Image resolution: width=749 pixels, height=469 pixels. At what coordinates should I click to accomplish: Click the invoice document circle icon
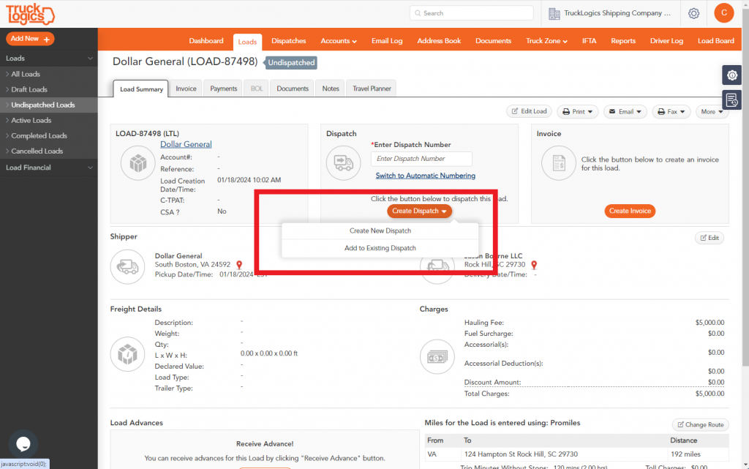[x=559, y=163]
